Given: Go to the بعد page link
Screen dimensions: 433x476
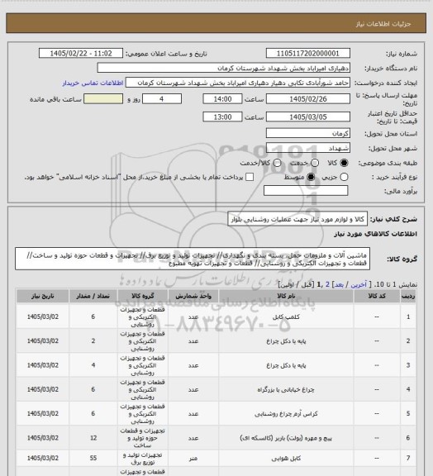Looking at the screenshot, I should point(338,284).
